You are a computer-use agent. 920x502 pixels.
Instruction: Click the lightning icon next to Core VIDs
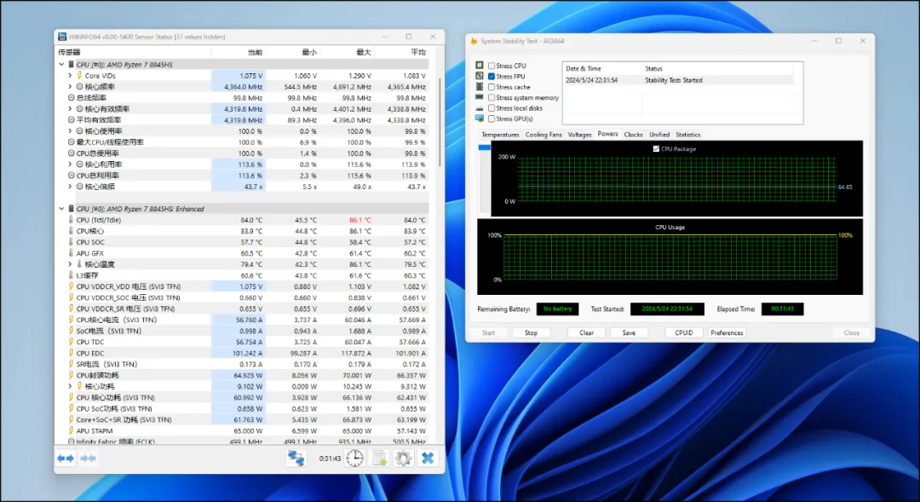[79, 75]
